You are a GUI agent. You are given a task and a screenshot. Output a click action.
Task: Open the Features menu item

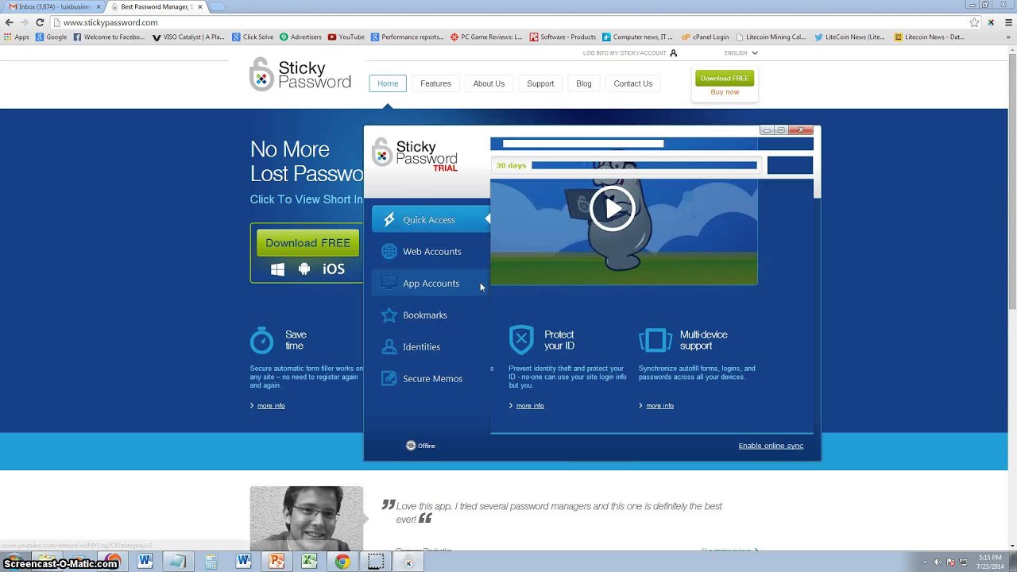[435, 83]
